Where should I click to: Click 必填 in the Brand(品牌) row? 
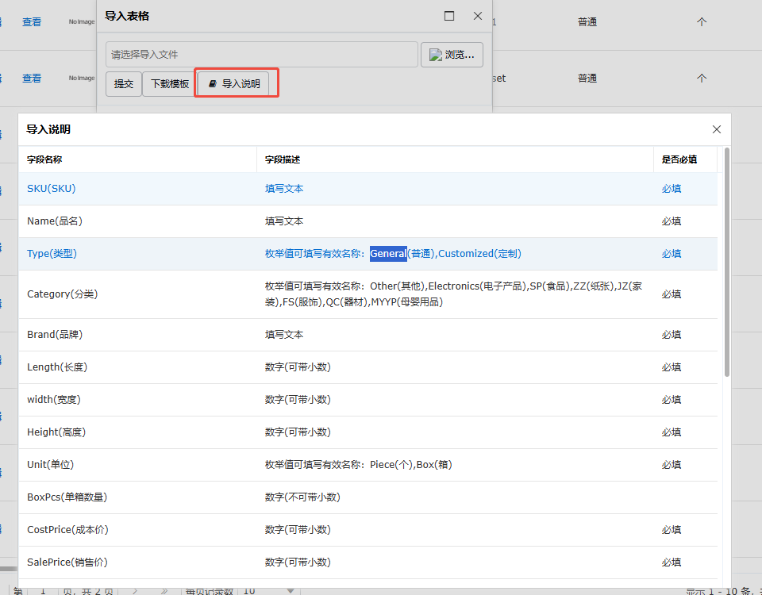click(x=672, y=335)
